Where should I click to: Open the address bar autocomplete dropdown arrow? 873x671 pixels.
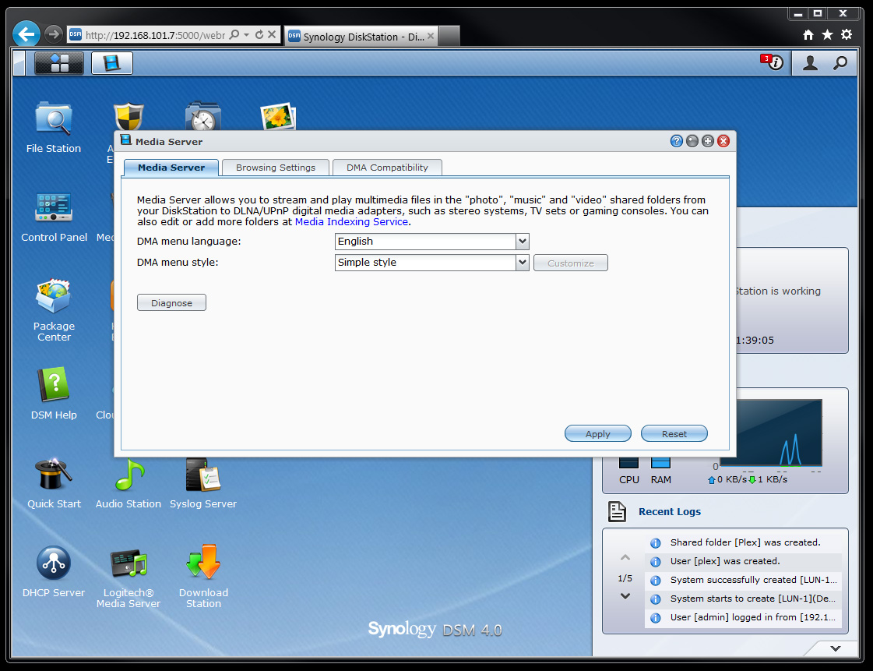click(x=247, y=34)
